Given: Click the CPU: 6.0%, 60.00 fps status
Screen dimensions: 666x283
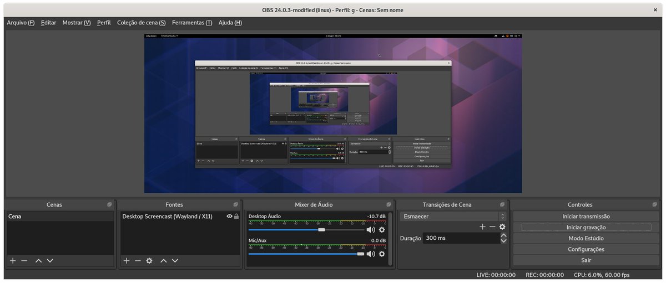Looking at the screenshot, I should coord(602,275).
